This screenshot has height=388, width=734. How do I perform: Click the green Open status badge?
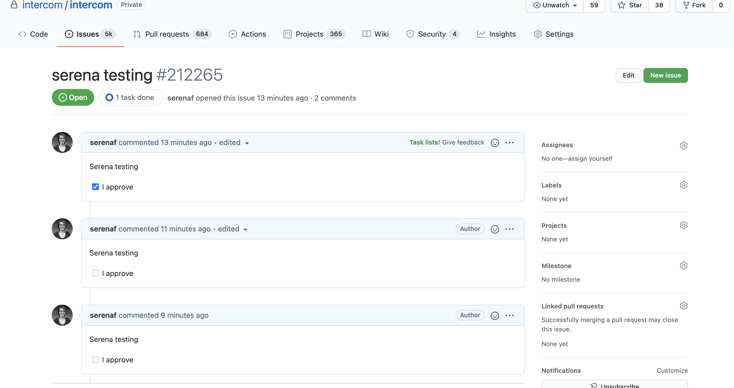click(73, 97)
